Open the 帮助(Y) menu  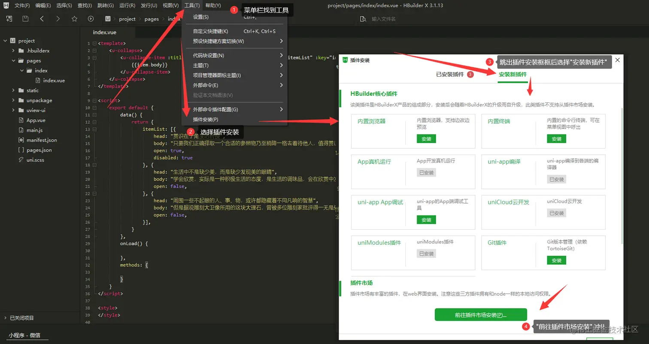click(x=213, y=6)
